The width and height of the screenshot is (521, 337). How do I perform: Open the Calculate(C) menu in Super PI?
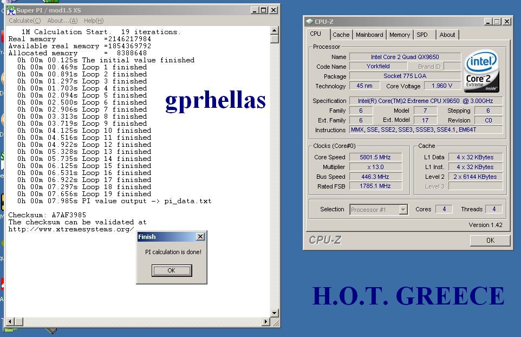24,21
